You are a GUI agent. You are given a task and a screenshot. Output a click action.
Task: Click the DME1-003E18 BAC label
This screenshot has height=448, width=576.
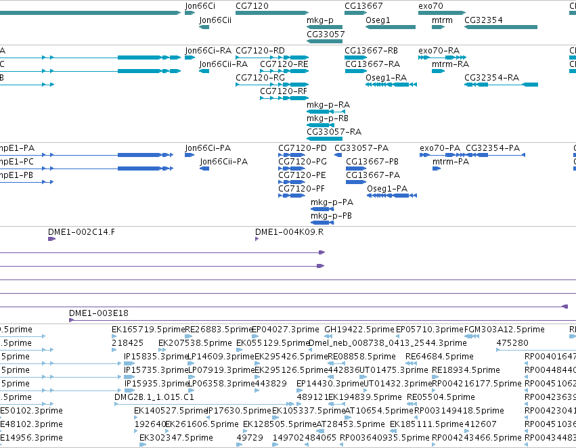click(x=98, y=313)
